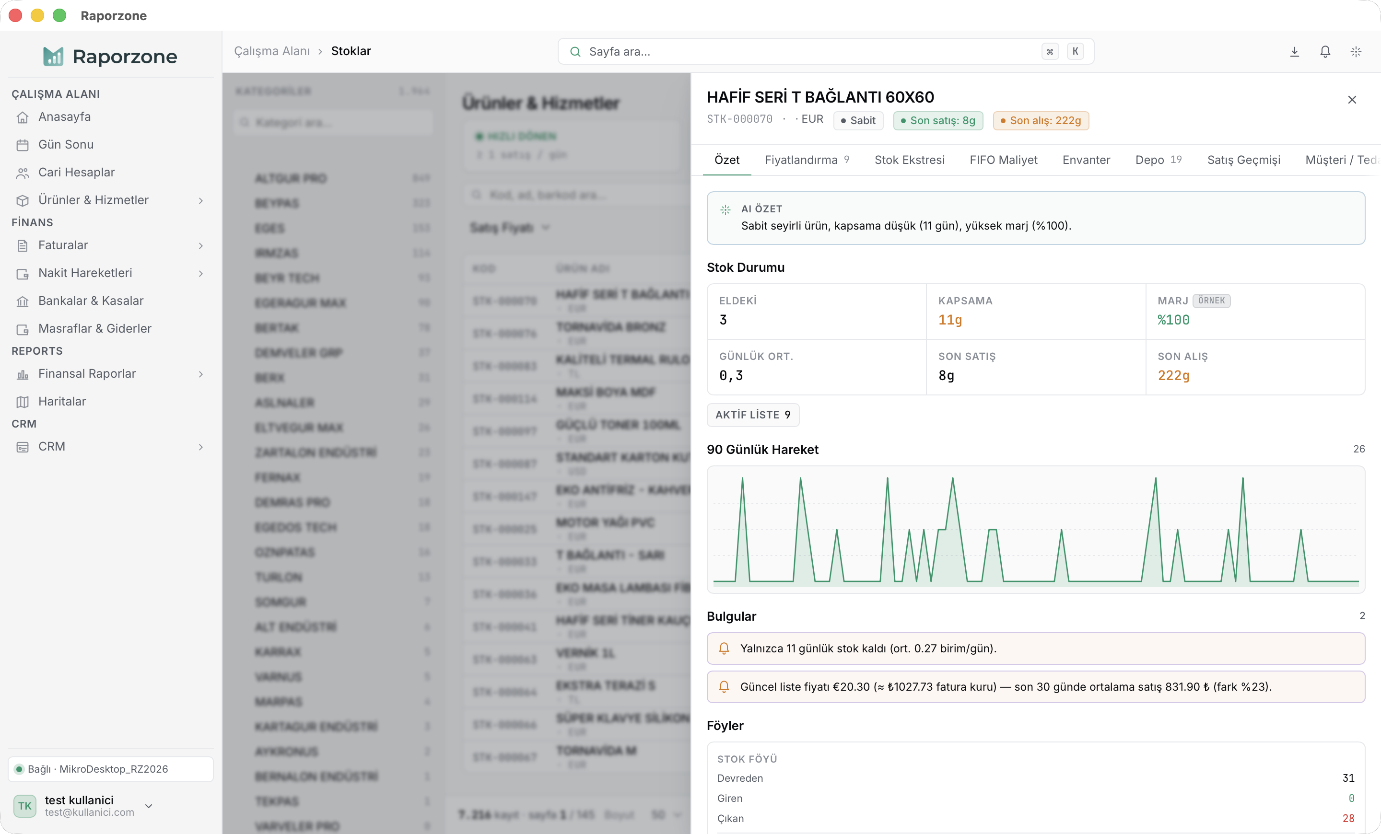1381x834 pixels.
Task: Open the Envanter tab
Action: 1086,160
